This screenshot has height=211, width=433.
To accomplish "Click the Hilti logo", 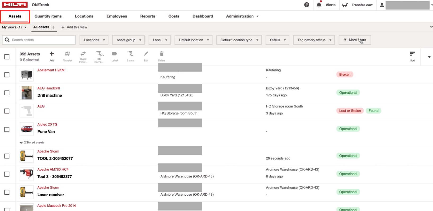I will 15,5.
